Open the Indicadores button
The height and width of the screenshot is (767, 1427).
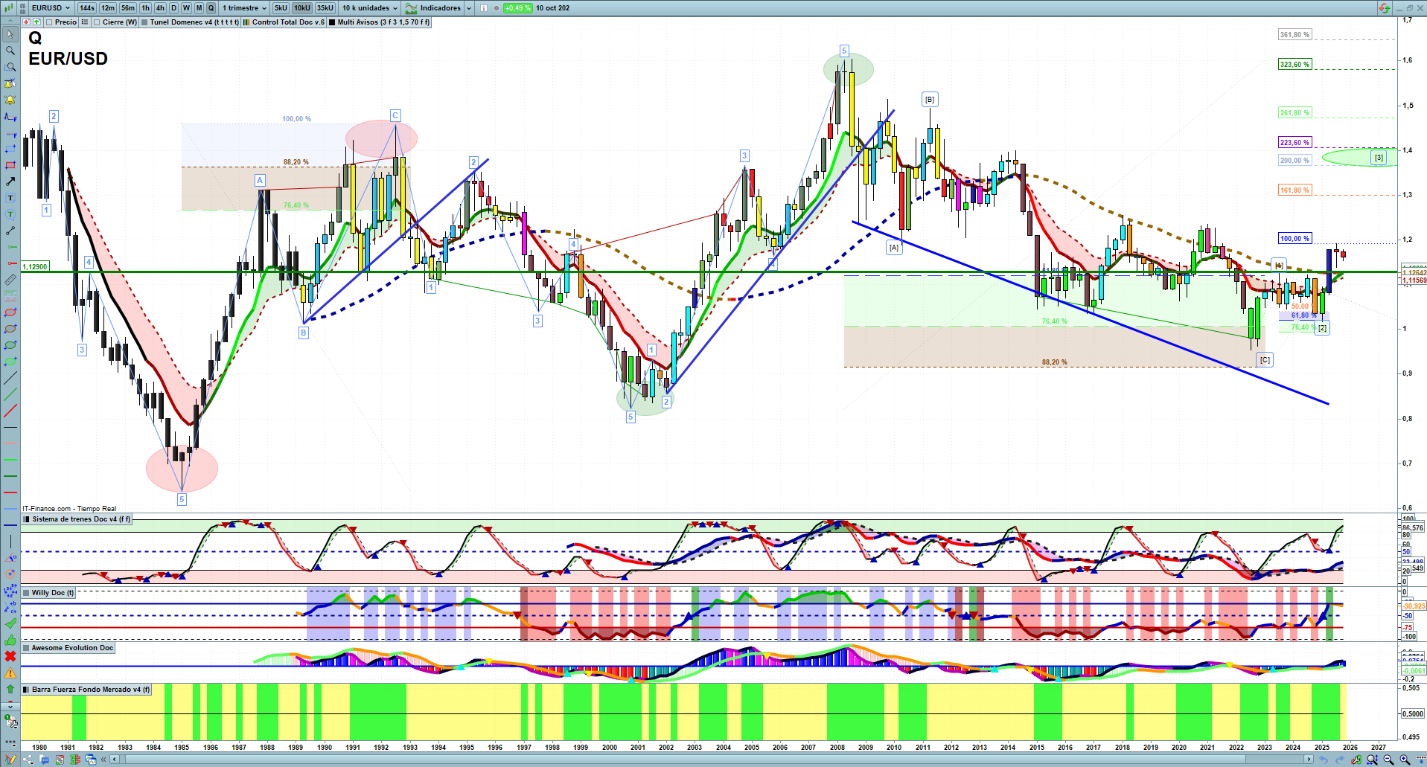pos(434,8)
